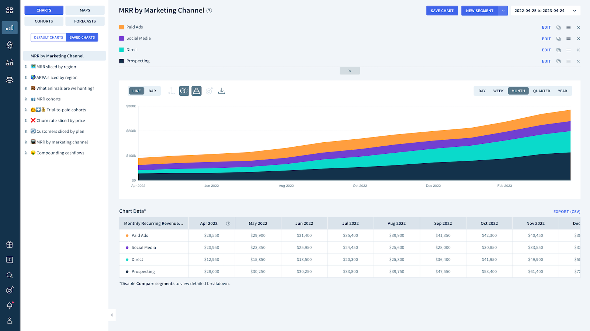The image size is (590, 331).
Task: Open the help icon beside chart title
Action: (209, 11)
